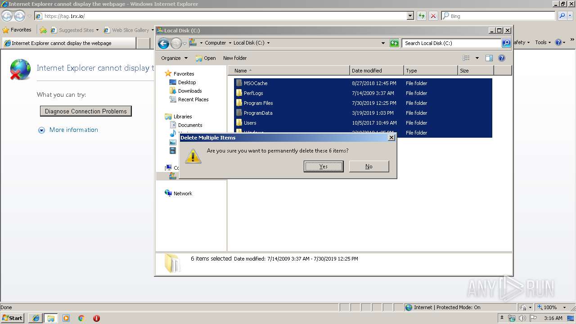Sort by the Size column header
Viewport: 576px width, 324px height.
click(x=476, y=71)
